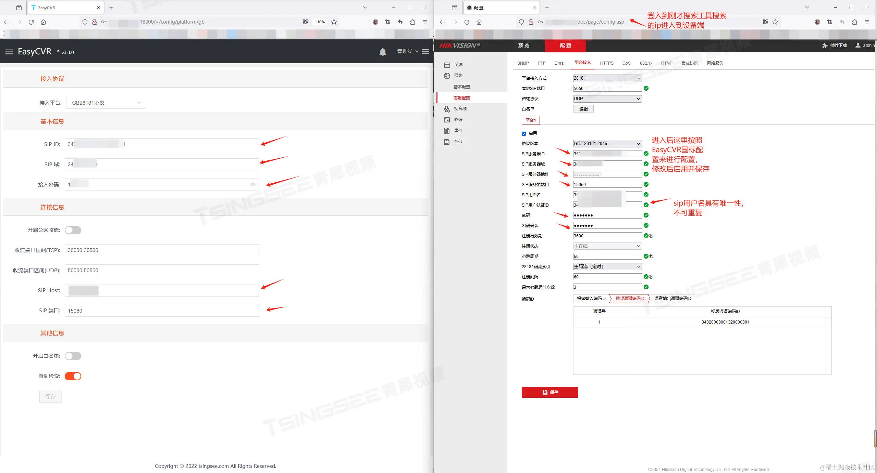The height and width of the screenshot is (473, 877).
Task: Switch to the HTTPS tab
Action: tap(606, 63)
